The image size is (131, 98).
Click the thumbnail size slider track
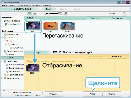[53, 14]
